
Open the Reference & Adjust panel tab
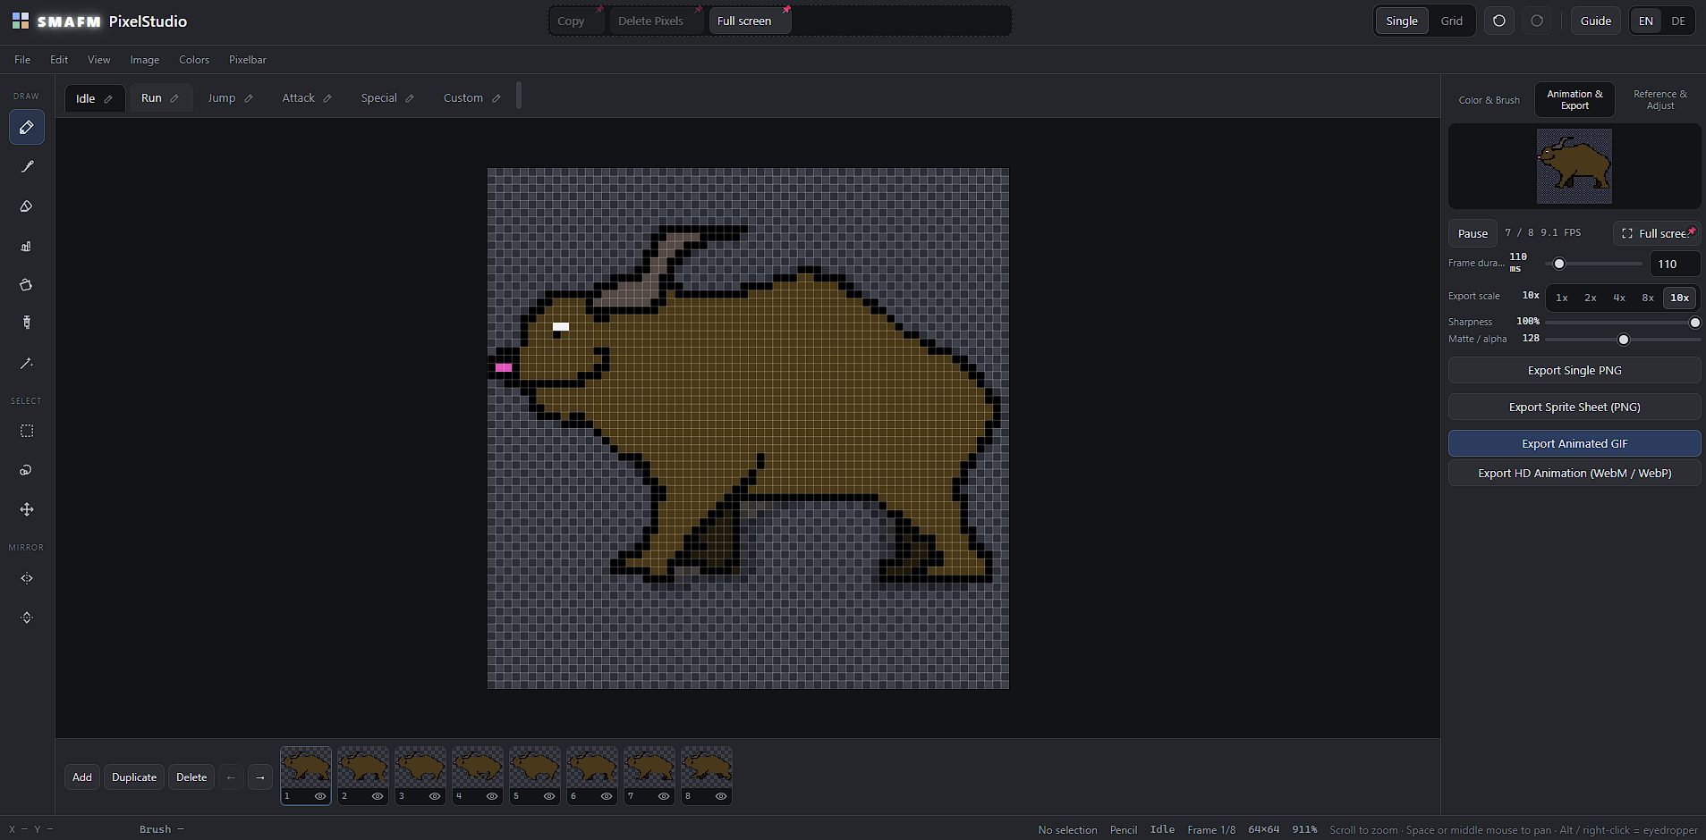coord(1660,100)
